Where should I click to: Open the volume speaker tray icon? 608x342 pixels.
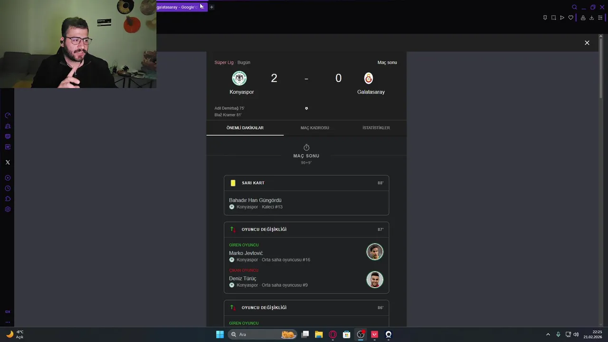pyautogui.click(x=576, y=334)
